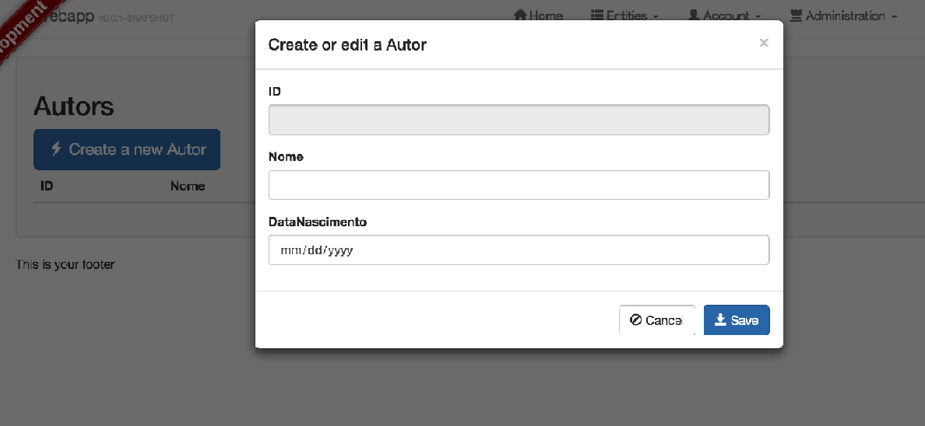Cancel the Autor dialog
This screenshot has width=925, height=426.
pos(656,320)
